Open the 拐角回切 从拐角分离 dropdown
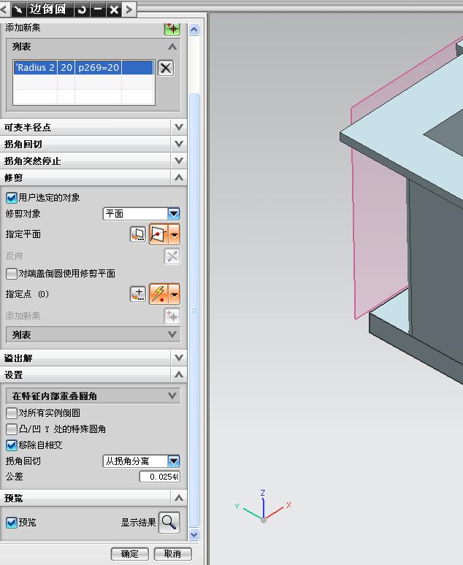Viewport: 463px width, 565px height. [142, 461]
